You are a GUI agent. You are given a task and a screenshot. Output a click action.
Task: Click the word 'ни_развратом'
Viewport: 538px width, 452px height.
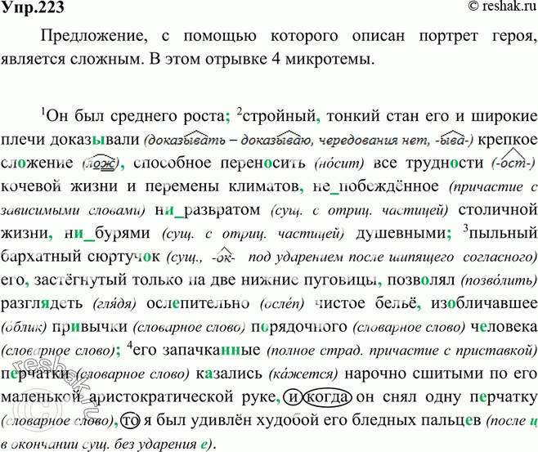click(208, 209)
